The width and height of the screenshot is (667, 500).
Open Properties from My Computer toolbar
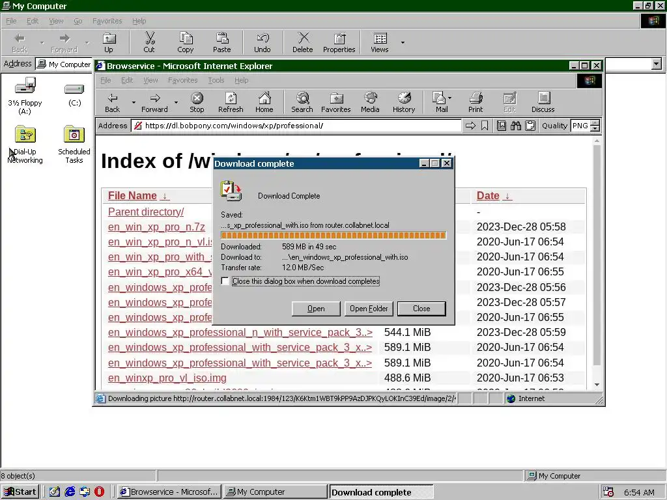[x=339, y=42]
